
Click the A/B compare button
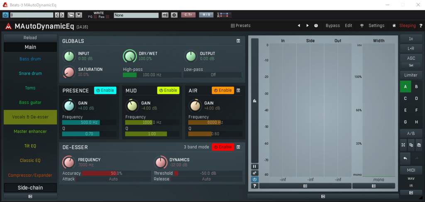click(411, 134)
